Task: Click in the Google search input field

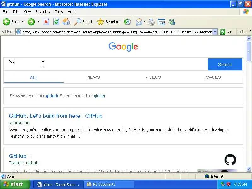Action: [x=106, y=64]
